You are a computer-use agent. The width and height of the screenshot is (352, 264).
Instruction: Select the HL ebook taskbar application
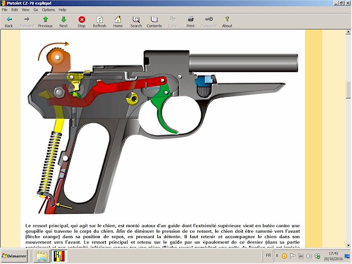coord(59,256)
